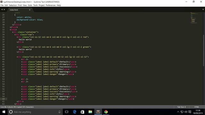Click line number 33 in gutter
This screenshot has width=205, height=115.
(4, 32)
